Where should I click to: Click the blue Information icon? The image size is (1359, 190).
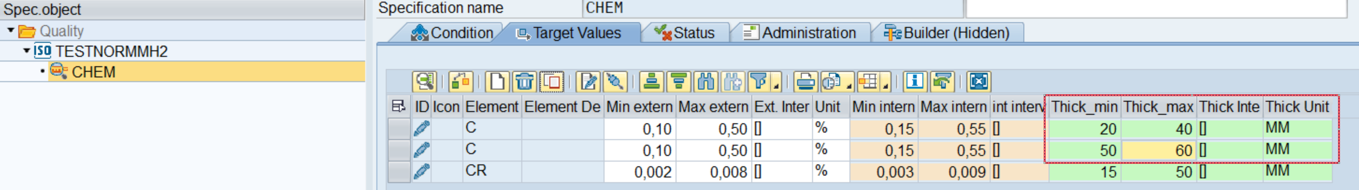click(x=915, y=82)
